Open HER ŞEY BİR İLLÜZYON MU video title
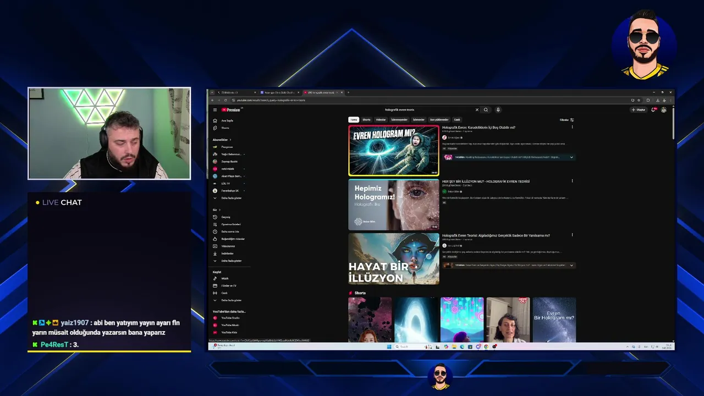 pyautogui.click(x=486, y=182)
